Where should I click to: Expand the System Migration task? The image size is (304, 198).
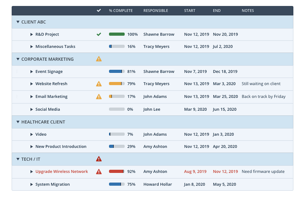tap(32, 184)
